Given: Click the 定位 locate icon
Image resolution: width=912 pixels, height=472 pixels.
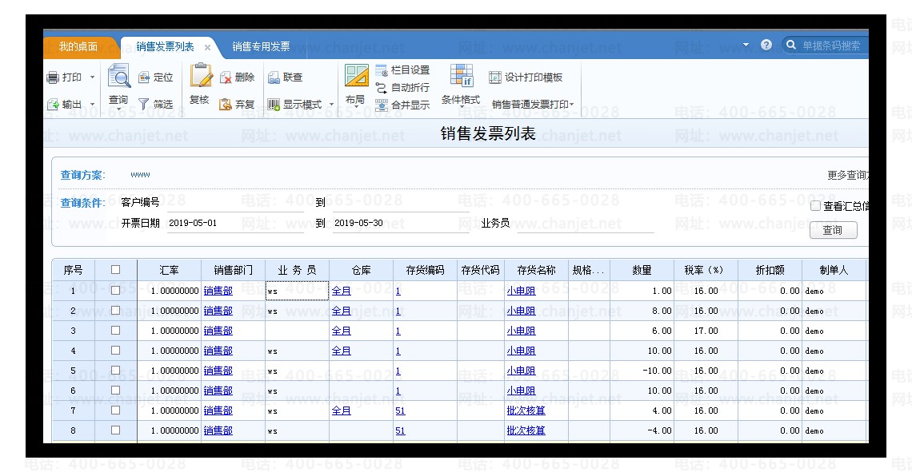Looking at the screenshot, I should (144, 77).
